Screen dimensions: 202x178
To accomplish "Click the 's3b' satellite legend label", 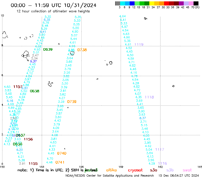I will [170, 170].
